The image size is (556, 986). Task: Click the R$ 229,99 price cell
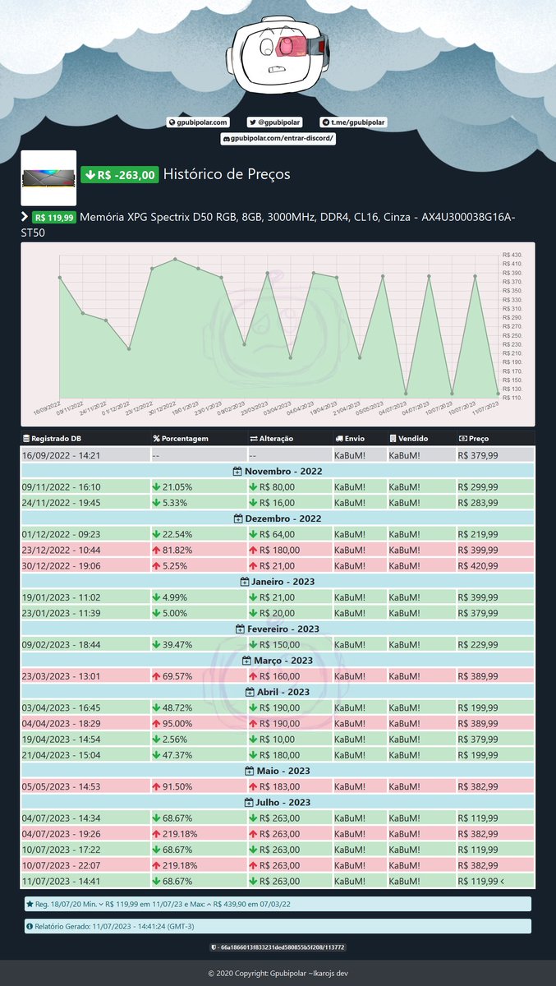coord(495,645)
